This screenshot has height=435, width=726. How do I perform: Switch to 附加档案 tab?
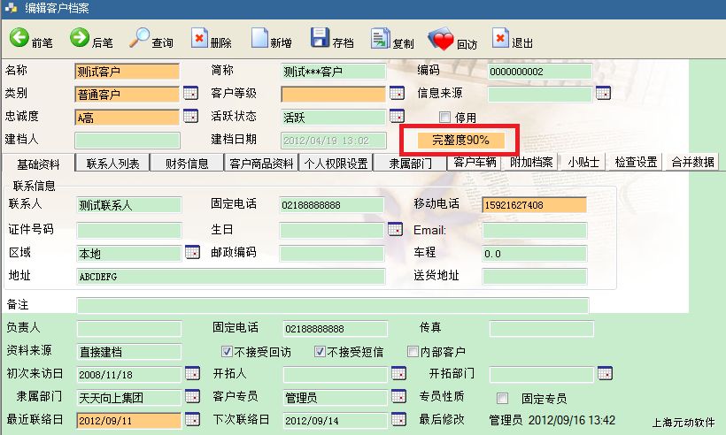pos(531,162)
